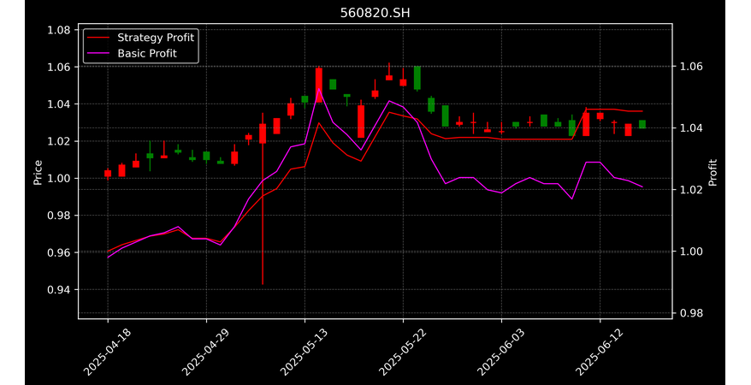
Task: Click the large red candlestick at 2025-05-13's right
Action: pos(319,86)
